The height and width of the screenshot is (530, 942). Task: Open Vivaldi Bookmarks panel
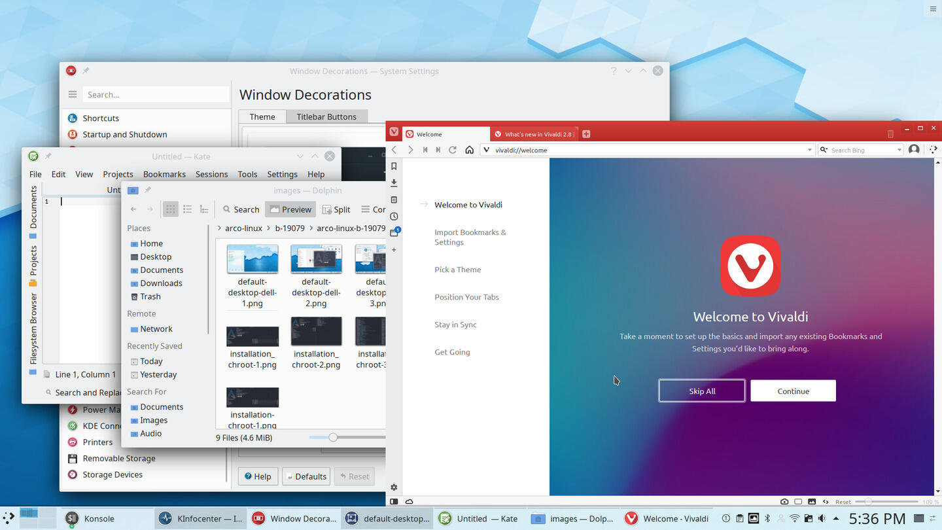[x=394, y=166]
